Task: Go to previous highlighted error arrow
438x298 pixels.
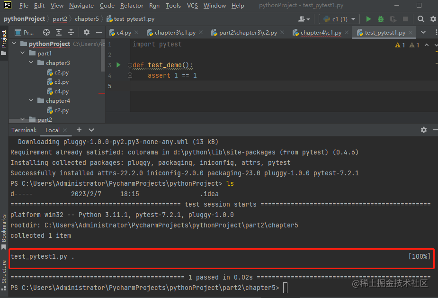Action: [x=427, y=45]
